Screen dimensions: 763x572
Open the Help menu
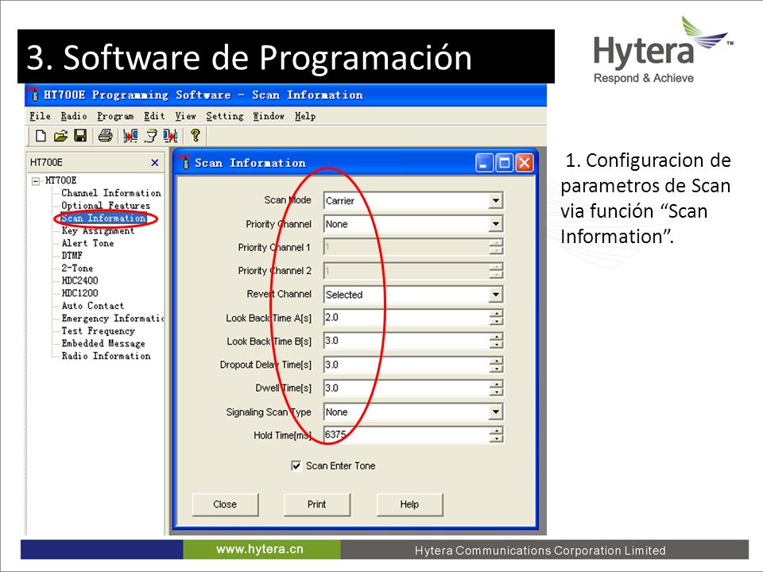point(305,116)
